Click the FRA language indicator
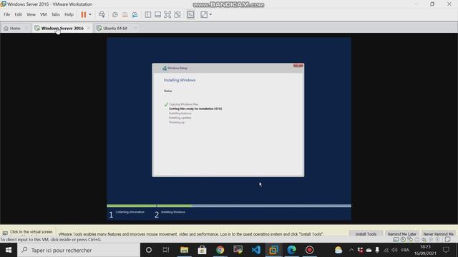Viewport: 458px width, 257px height. click(x=405, y=250)
